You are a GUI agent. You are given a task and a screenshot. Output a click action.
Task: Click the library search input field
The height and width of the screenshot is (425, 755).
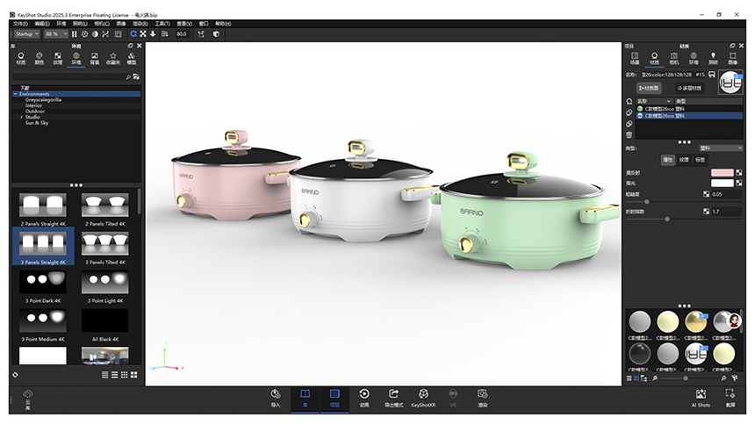[68, 77]
